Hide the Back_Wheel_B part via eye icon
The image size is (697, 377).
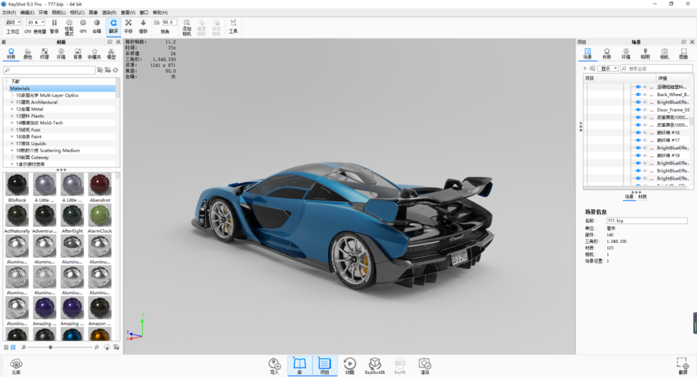coord(638,95)
